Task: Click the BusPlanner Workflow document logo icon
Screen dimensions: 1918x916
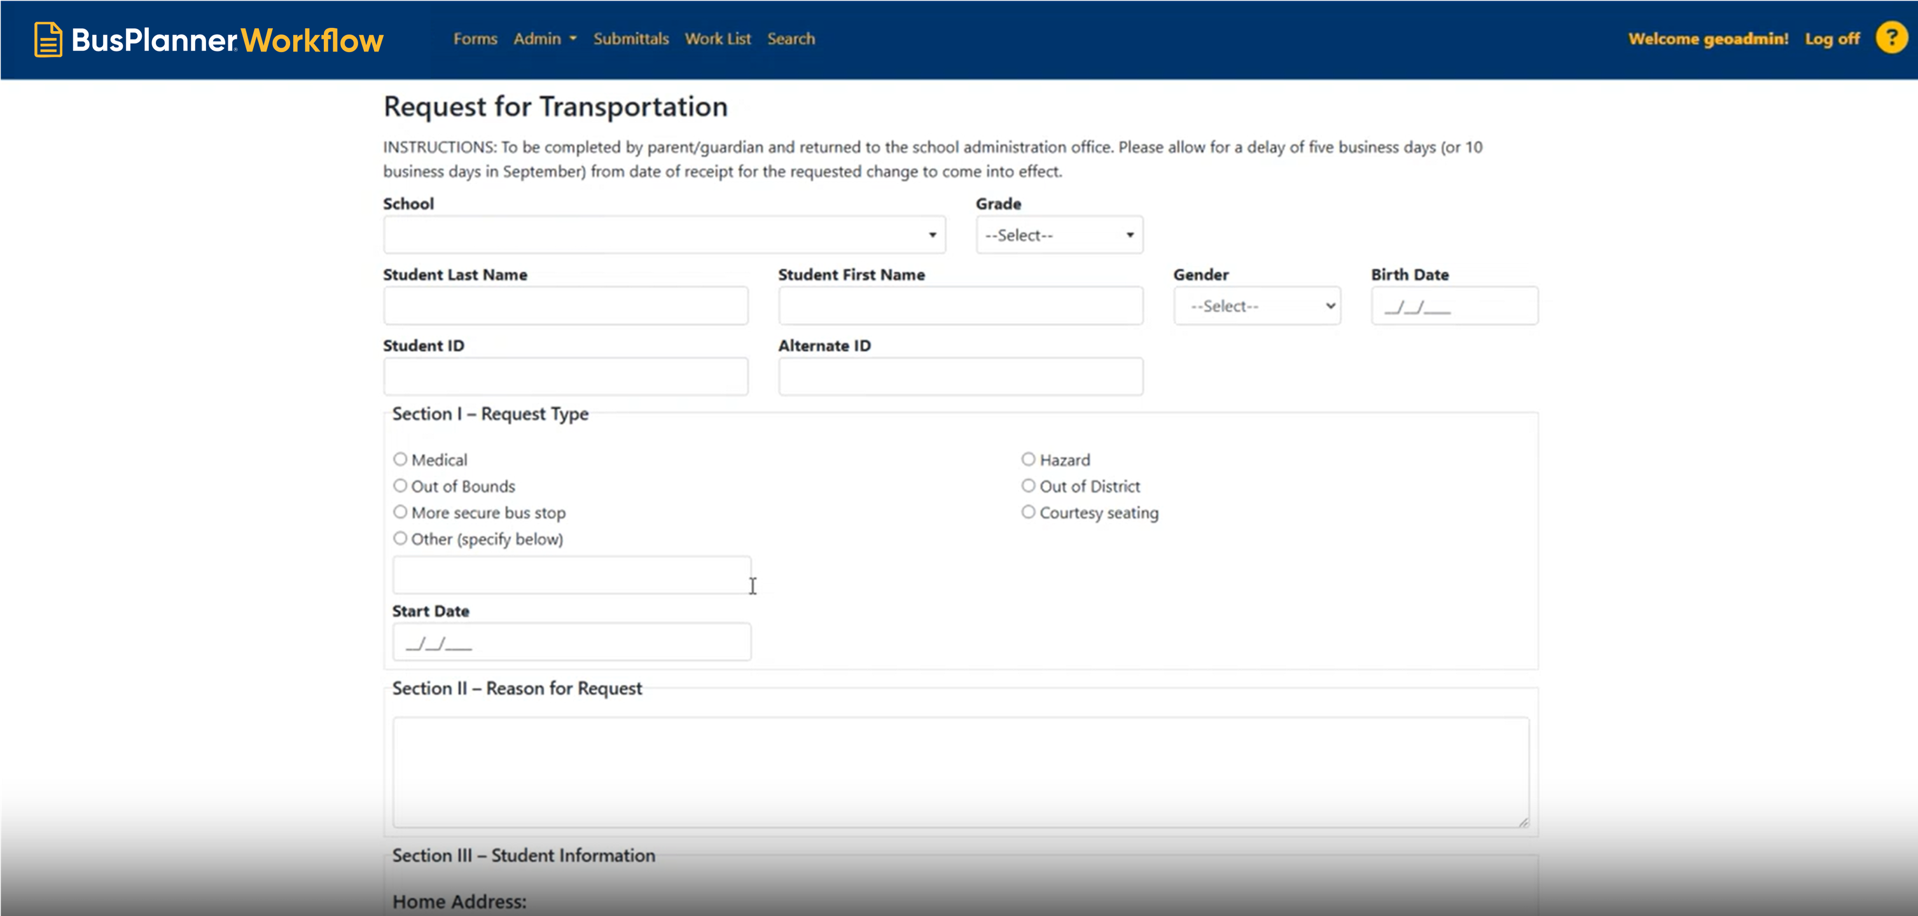Action: click(x=48, y=39)
